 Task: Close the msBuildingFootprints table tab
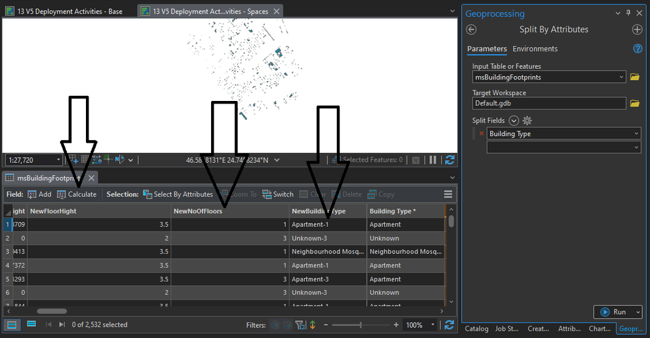(91, 178)
